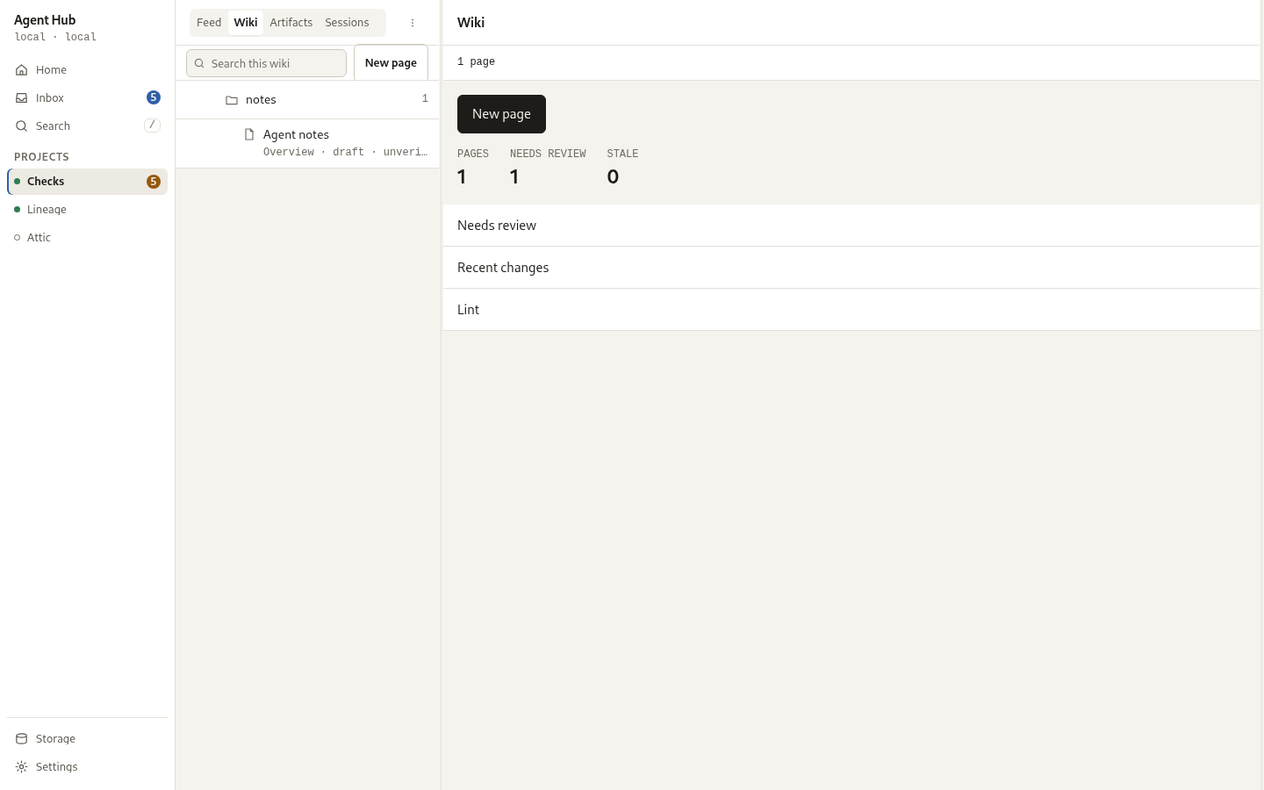Viewport: 1264px width, 790px height.
Task: Click the PAGES count stat
Action: click(473, 168)
